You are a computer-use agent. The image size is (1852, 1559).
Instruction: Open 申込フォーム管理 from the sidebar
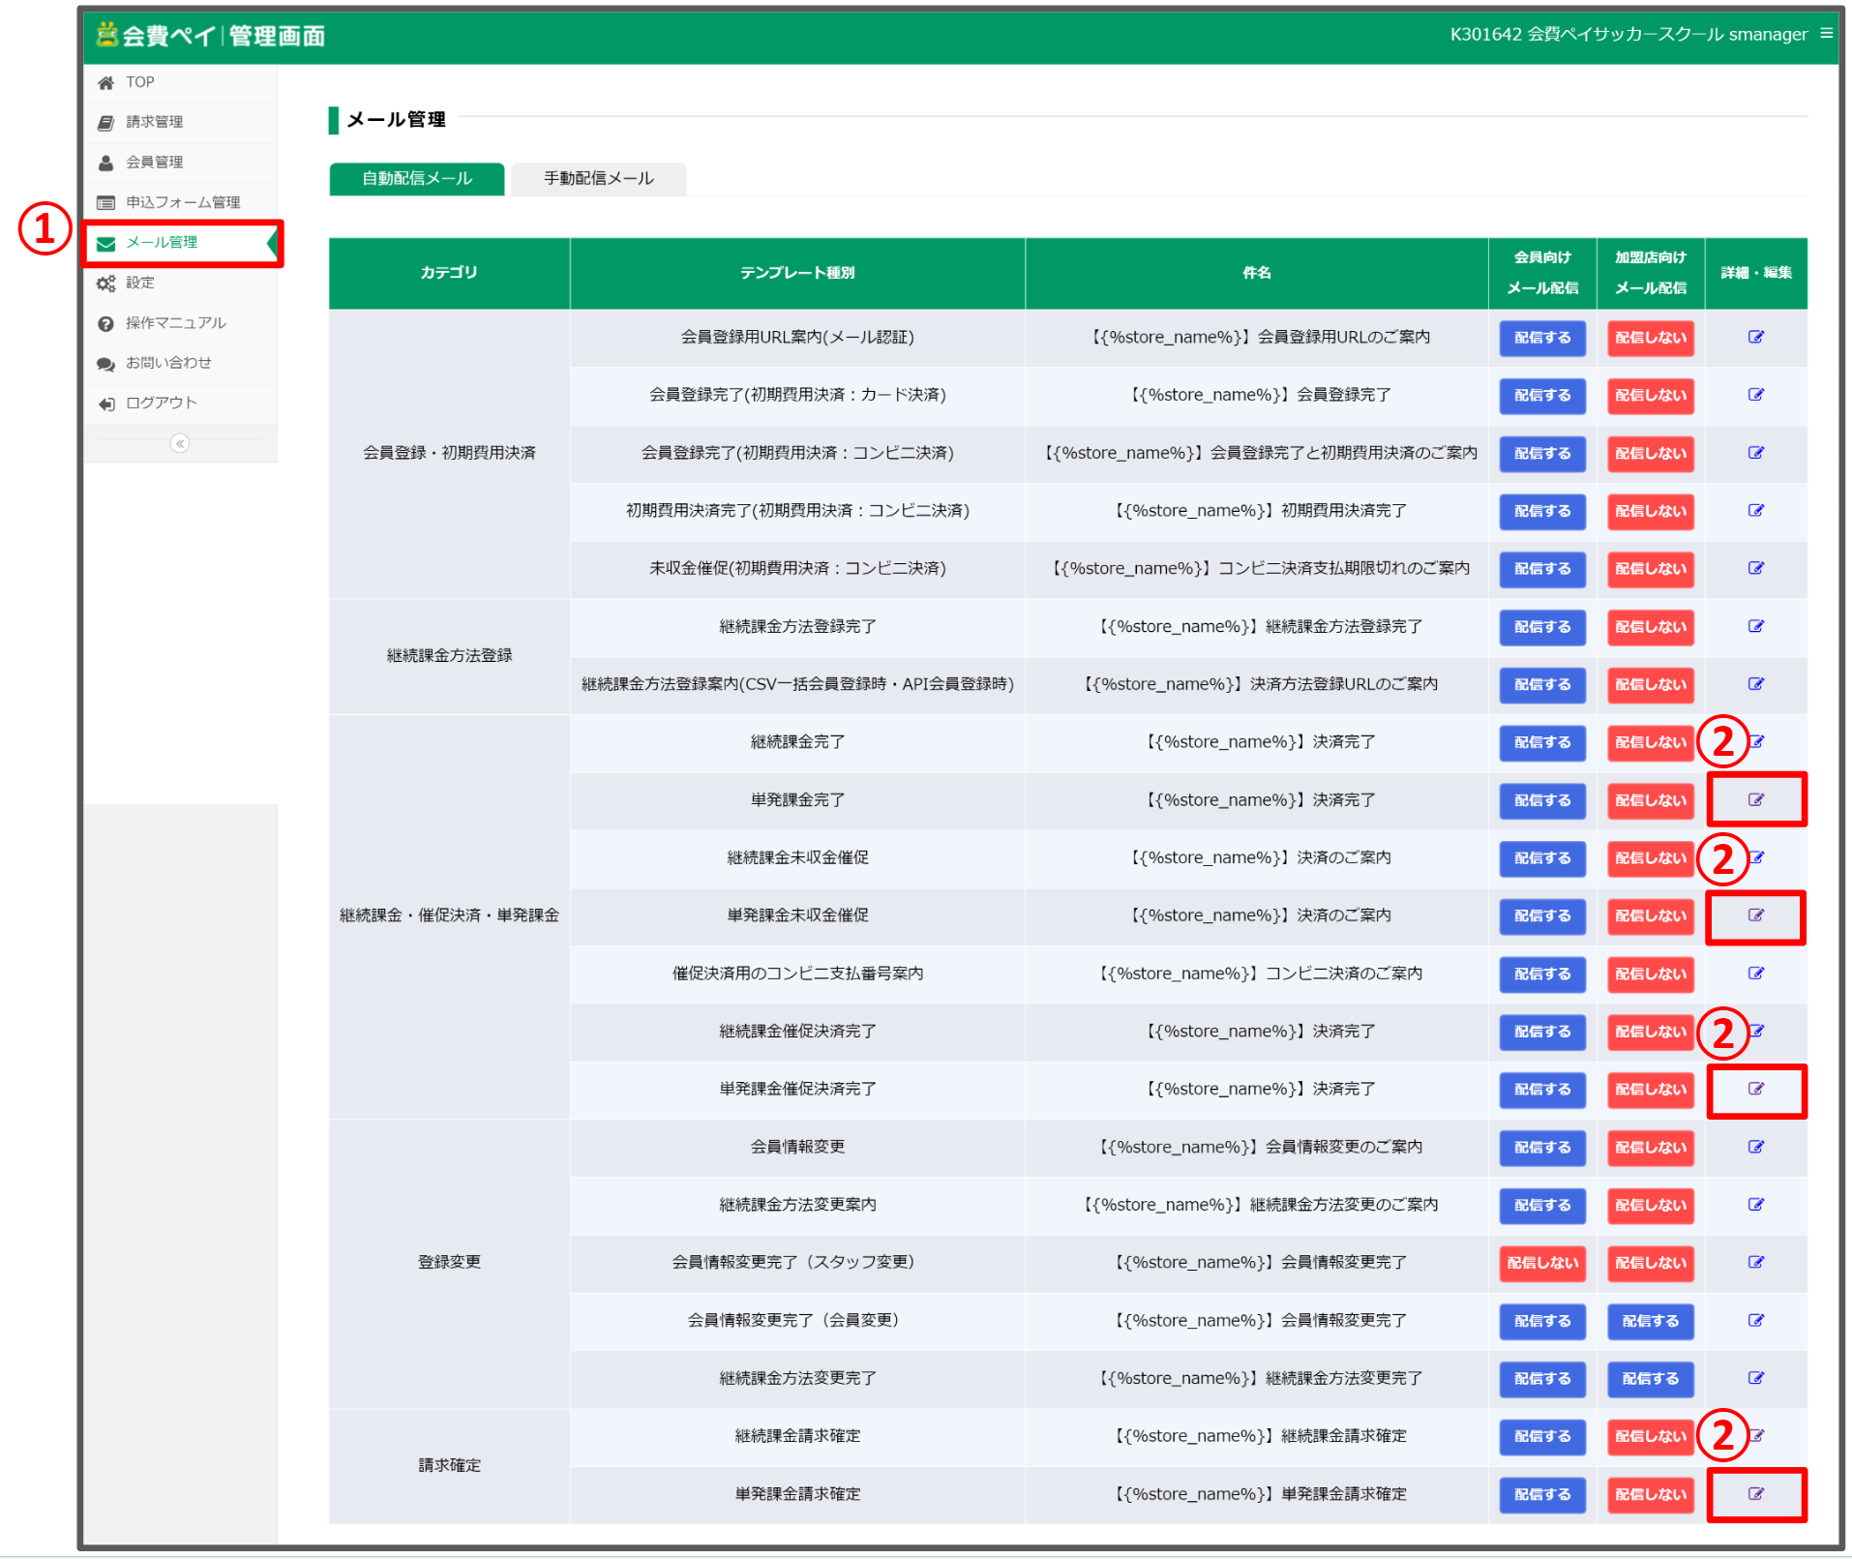(x=182, y=202)
